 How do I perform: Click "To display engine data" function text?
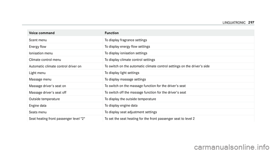(121, 106)
